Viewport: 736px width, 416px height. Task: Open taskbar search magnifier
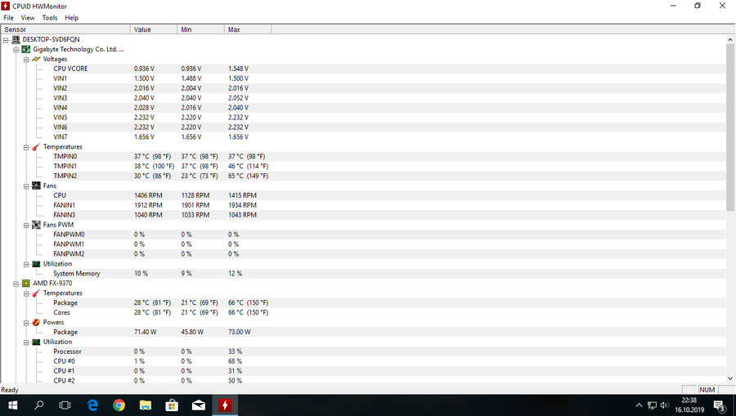39,405
